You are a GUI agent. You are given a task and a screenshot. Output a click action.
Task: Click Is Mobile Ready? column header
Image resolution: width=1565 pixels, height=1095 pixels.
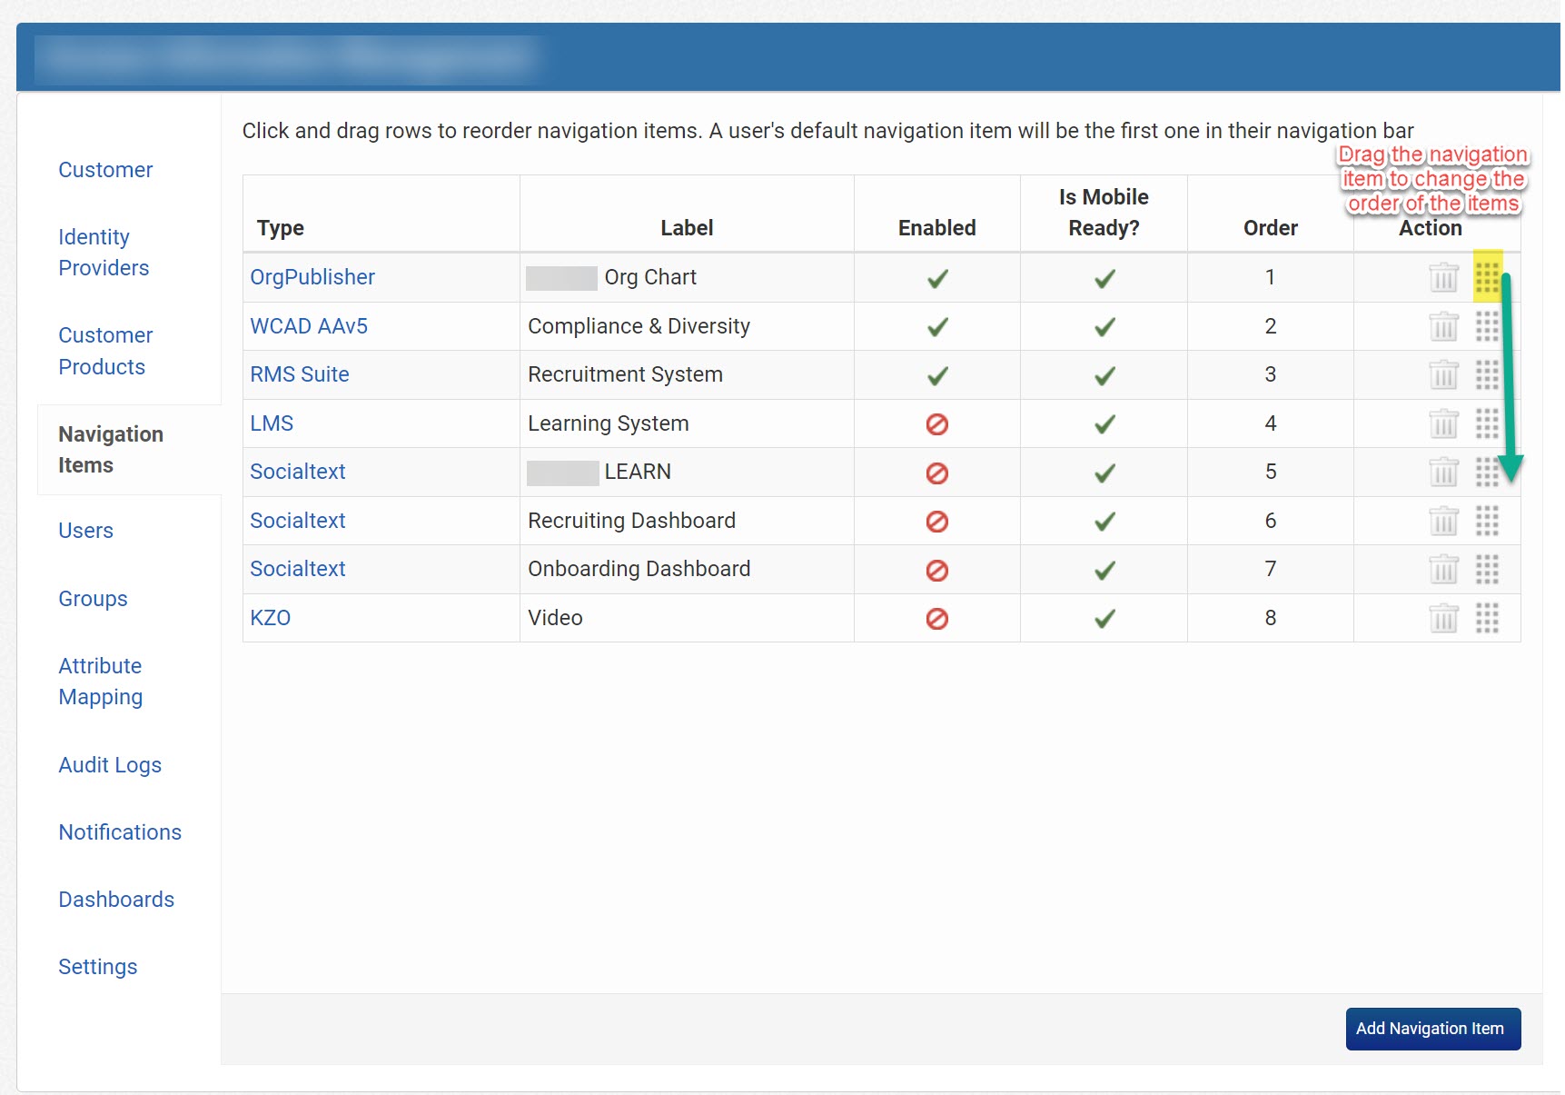pos(1104,213)
